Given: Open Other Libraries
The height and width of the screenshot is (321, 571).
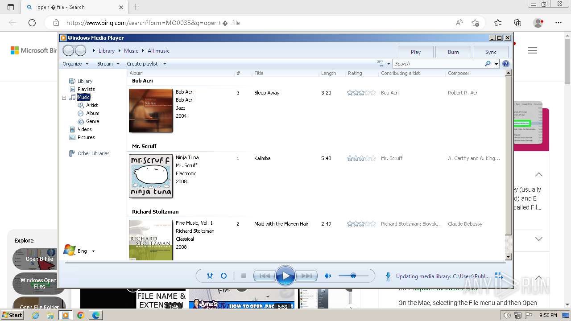Looking at the screenshot, I should [93, 153].
